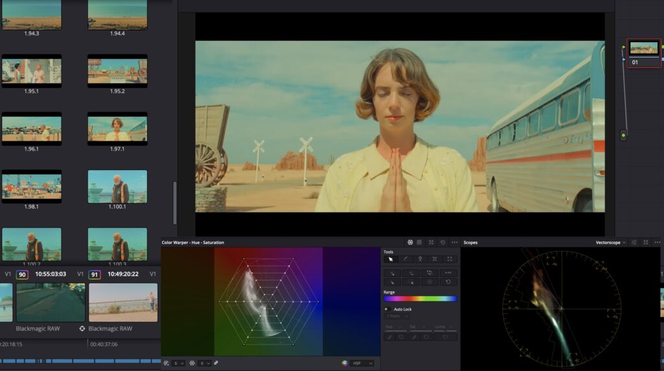Image resolution: width=664 pixels, height=371 pixels.
Task: Select the pin tool in Color Warper Tools
Action: pyautogui.click(x=420, y=259)
